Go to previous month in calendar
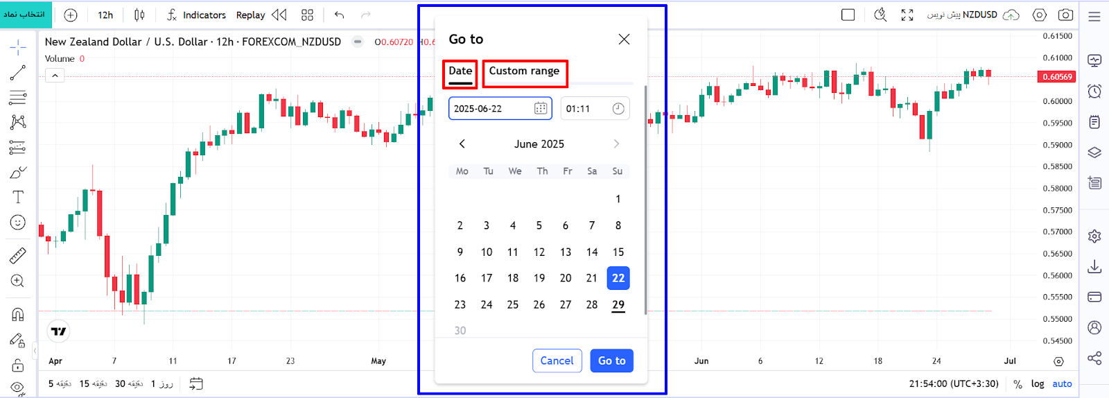 [x=462, y=144]
